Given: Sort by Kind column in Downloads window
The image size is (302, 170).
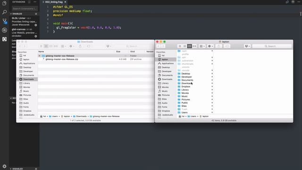Looking at the screenshot, I should tap(137, 51).
